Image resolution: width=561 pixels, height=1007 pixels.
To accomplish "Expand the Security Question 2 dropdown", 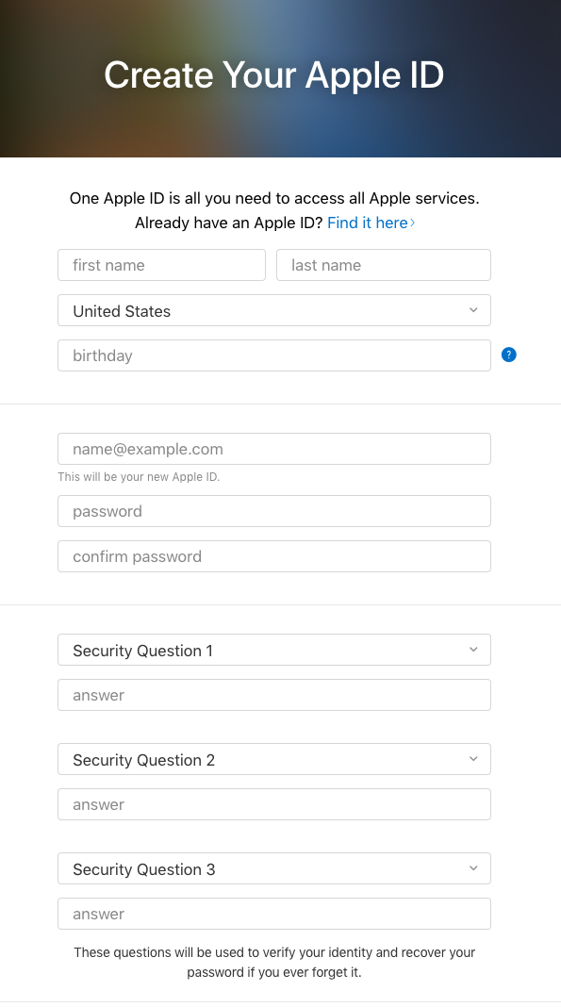I will click(274, 759).
